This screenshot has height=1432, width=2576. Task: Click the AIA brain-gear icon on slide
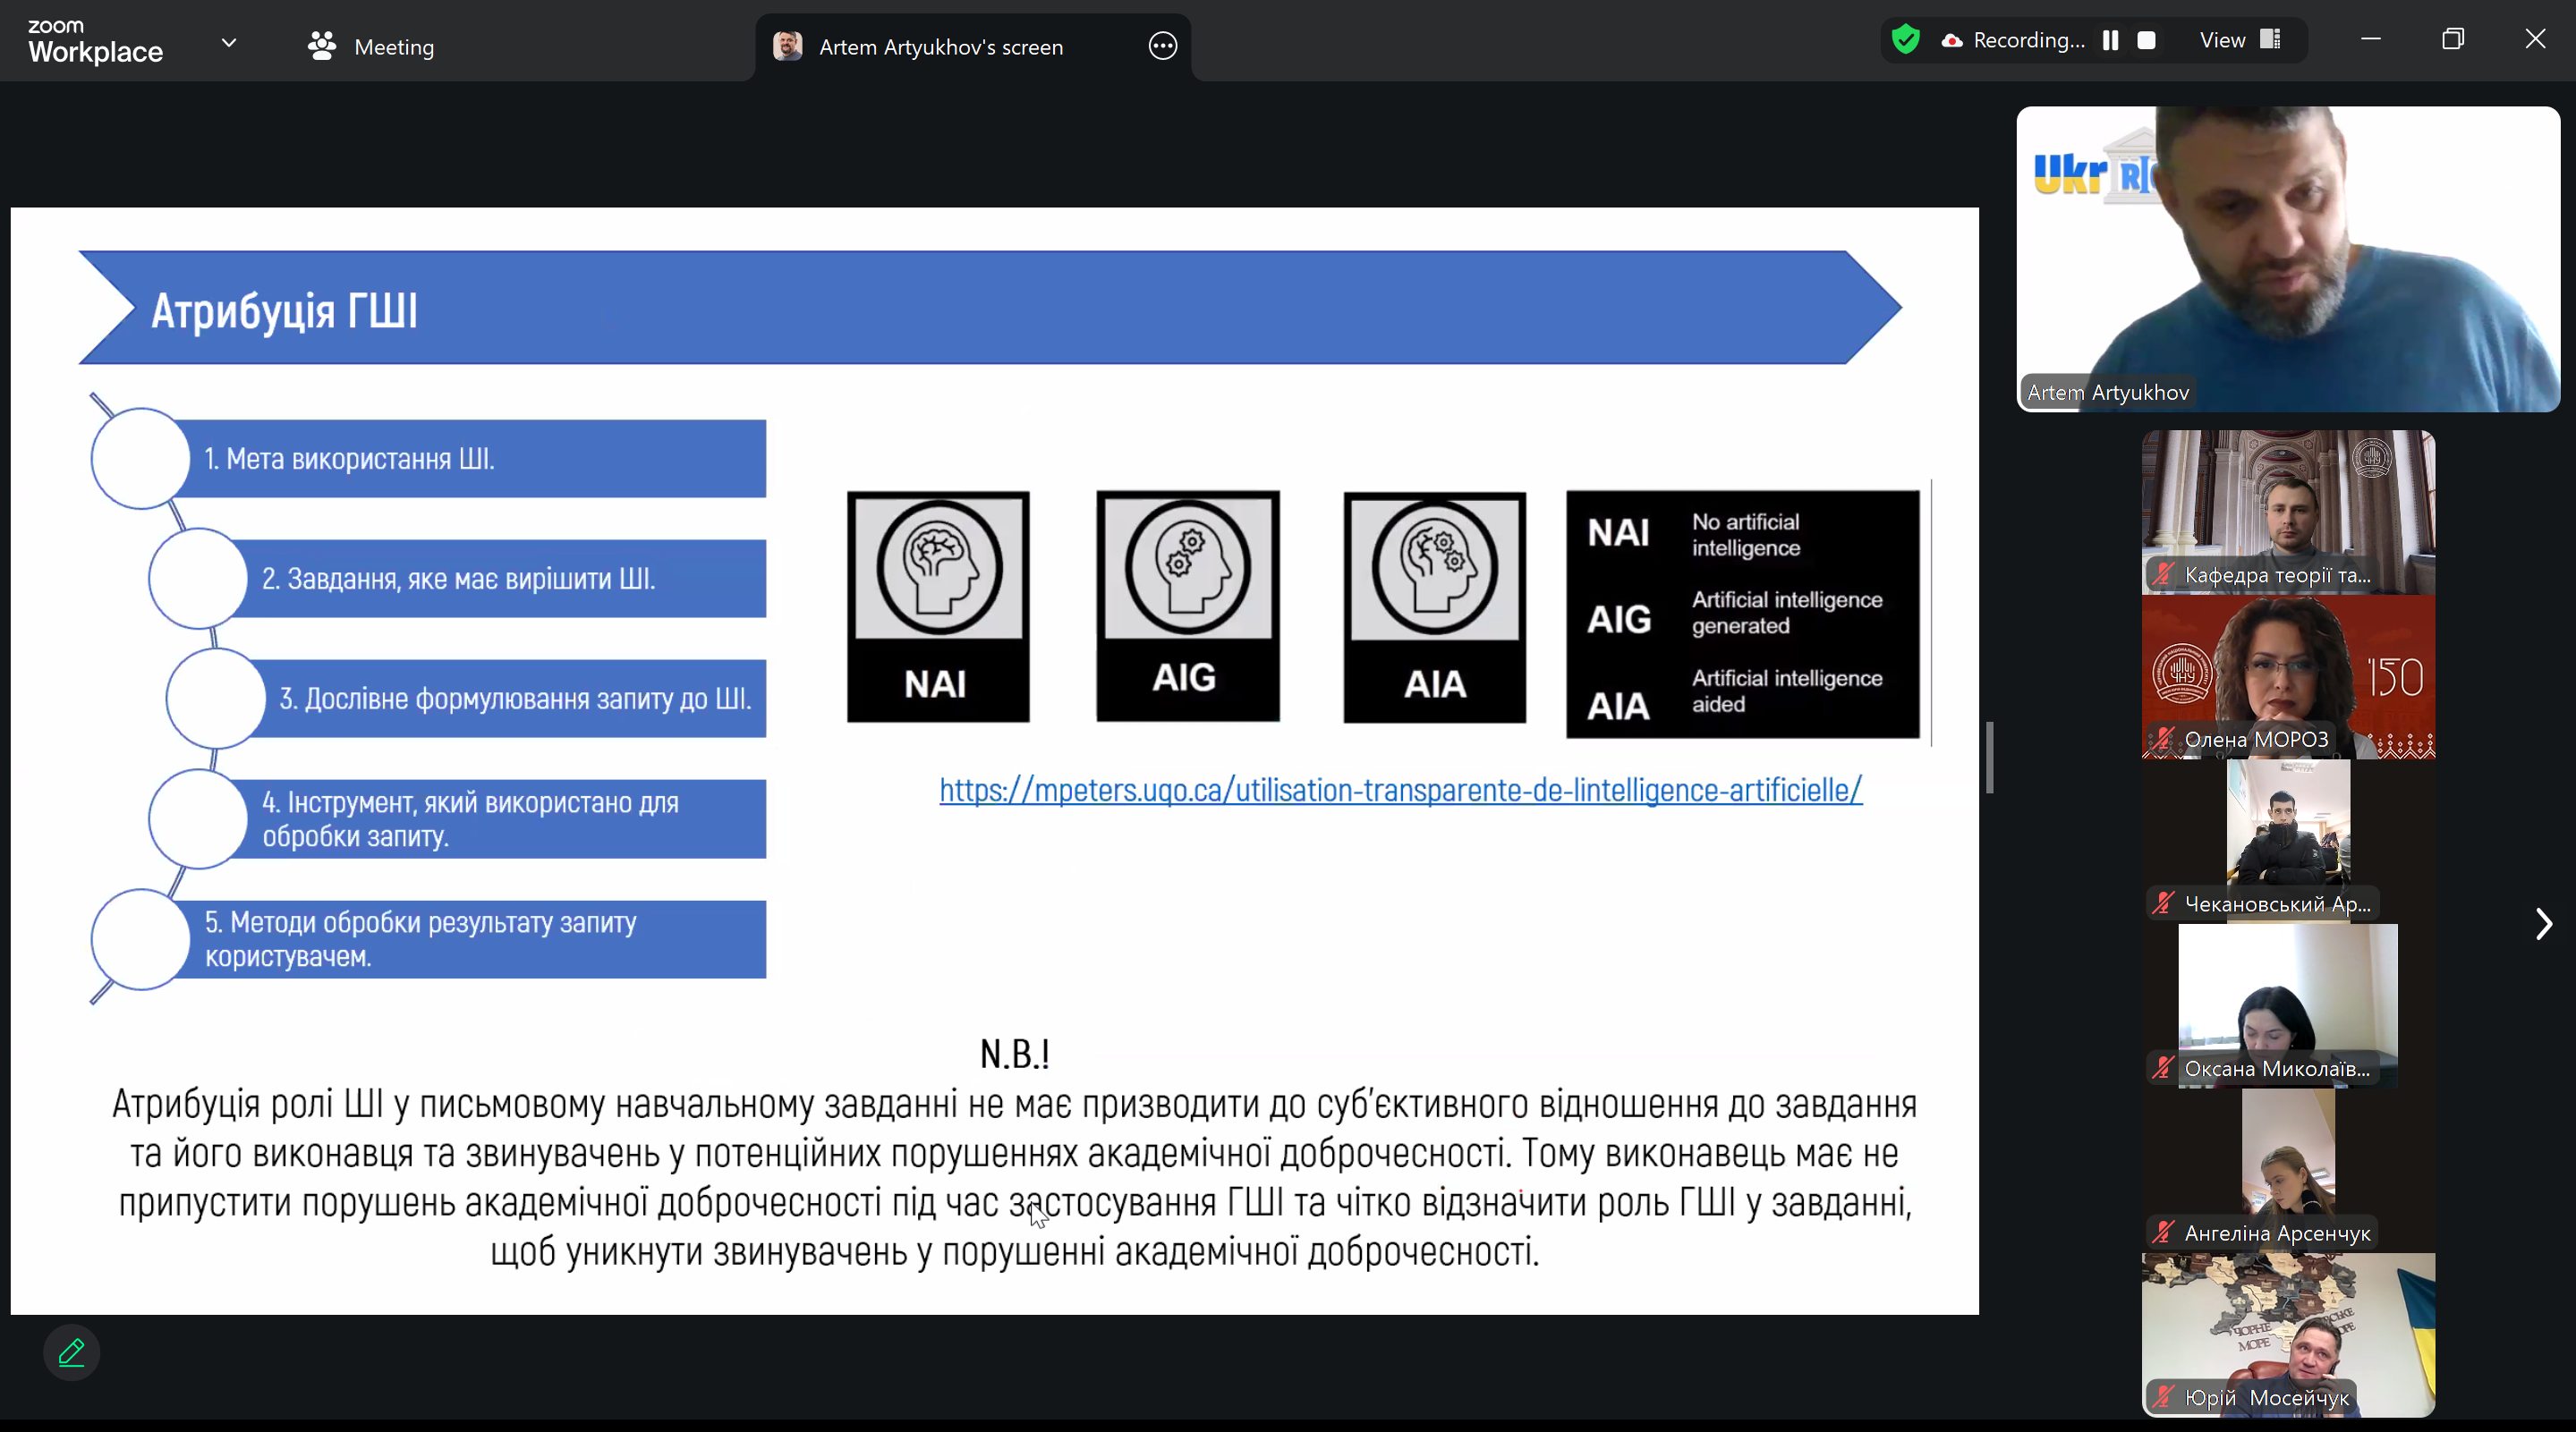1435,606
